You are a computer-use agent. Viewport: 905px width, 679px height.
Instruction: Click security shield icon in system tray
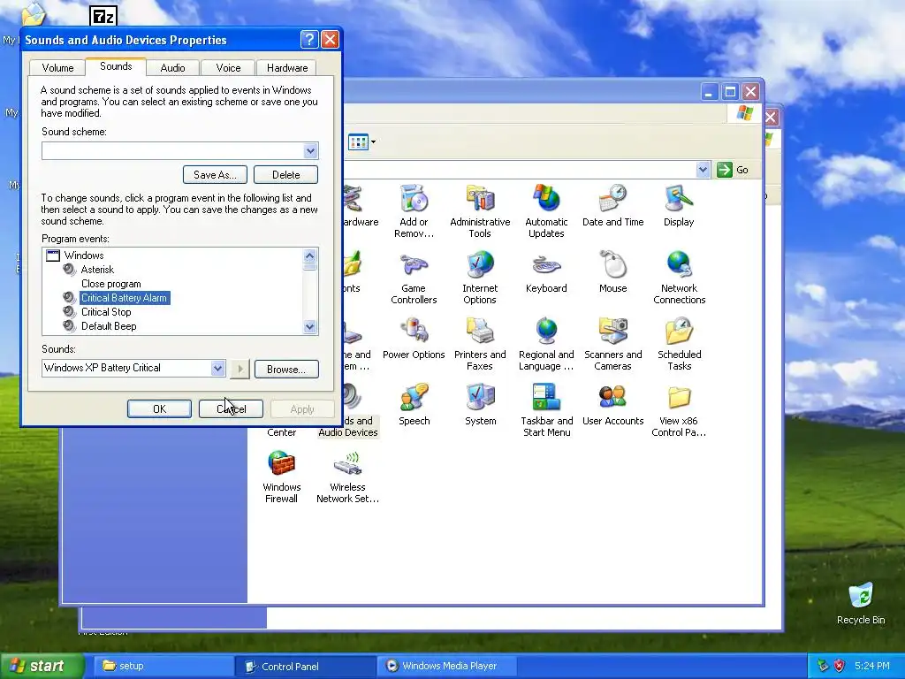pos(840,666)
